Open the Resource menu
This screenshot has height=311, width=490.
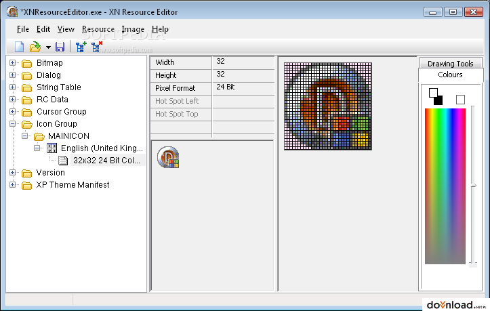[x=98, y=29]
